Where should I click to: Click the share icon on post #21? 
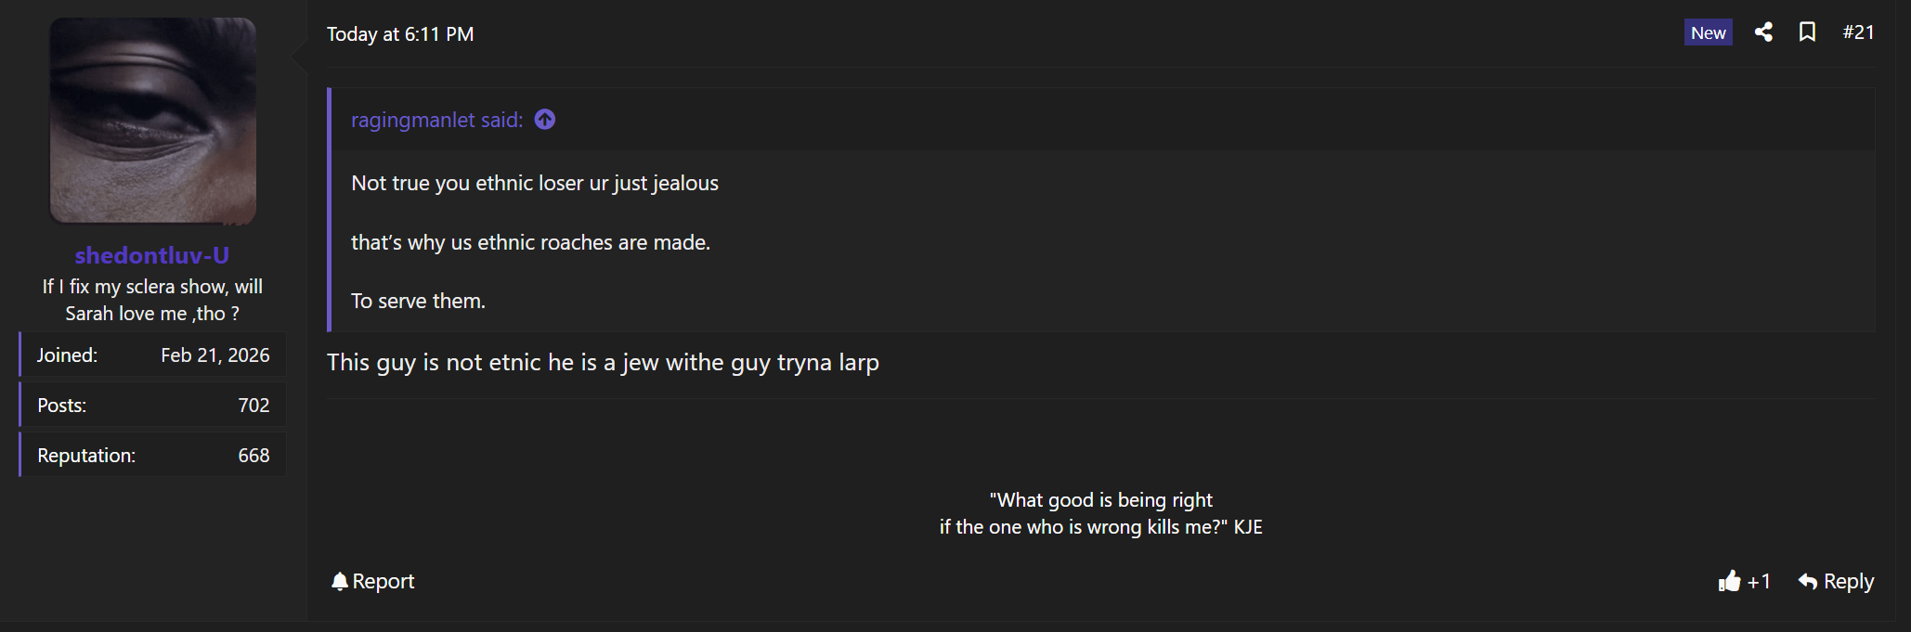click(x=1763, y=32)
